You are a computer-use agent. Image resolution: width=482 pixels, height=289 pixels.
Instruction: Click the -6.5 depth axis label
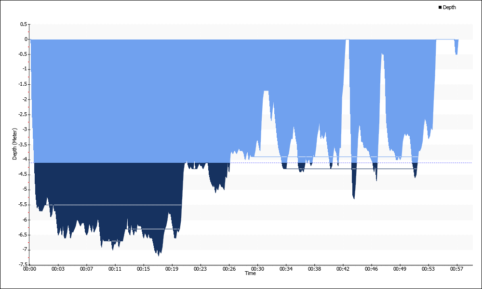[x=23, y=235]
